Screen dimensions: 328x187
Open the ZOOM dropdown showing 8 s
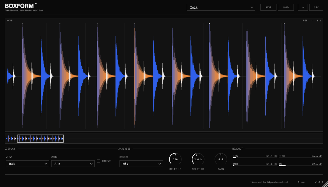pos(73,164)
